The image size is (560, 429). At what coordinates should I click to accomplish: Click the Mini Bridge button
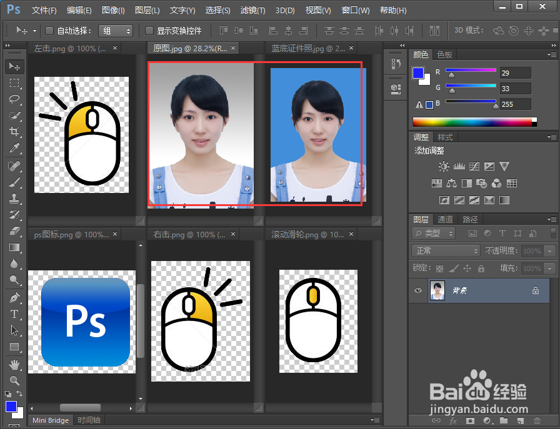pos(50,420)
